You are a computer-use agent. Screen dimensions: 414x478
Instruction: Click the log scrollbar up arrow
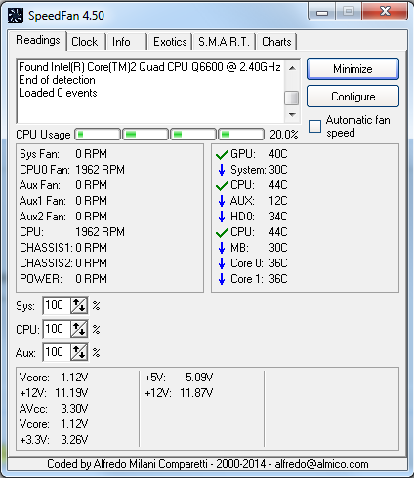pyautogui.click(x=292, y=68)
